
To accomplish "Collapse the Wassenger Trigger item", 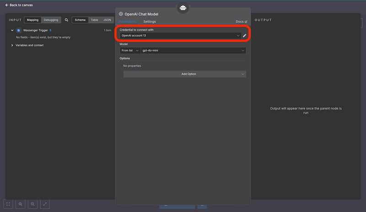I will point(12,30).
